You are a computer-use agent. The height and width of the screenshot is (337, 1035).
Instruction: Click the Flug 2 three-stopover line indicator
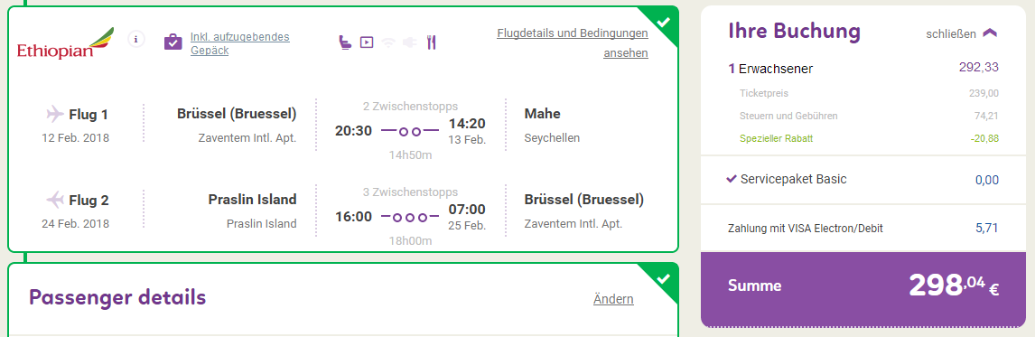(x=410, y=217)
